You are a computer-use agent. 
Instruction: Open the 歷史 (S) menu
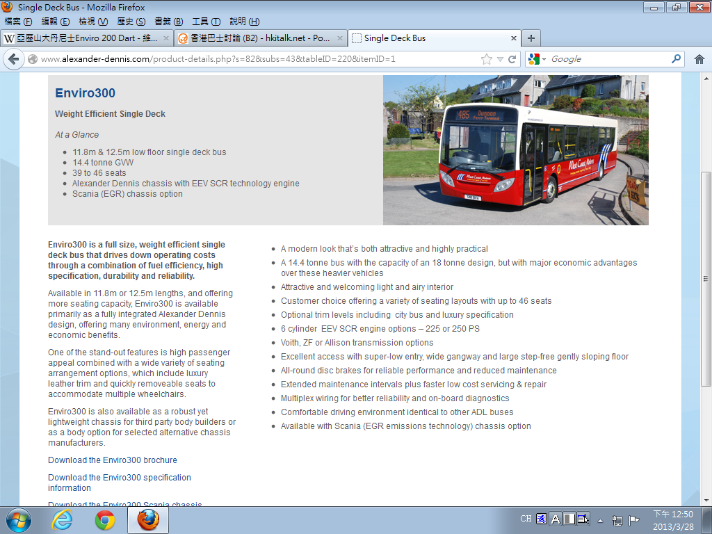pos(131,22)
